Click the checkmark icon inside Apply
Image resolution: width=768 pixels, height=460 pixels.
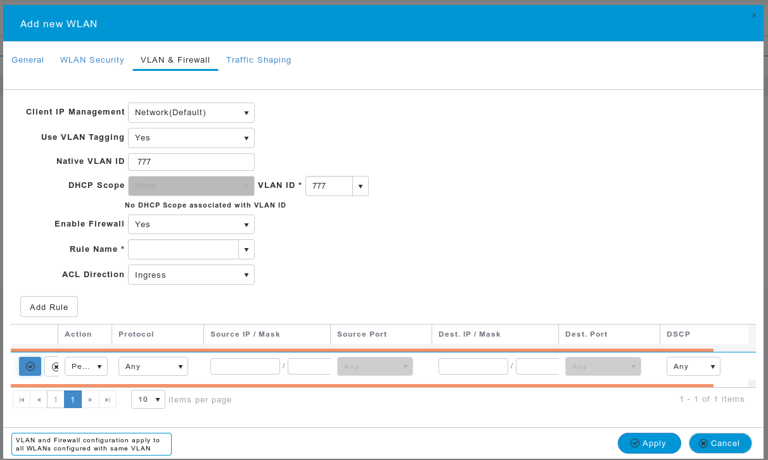(636, 443)
